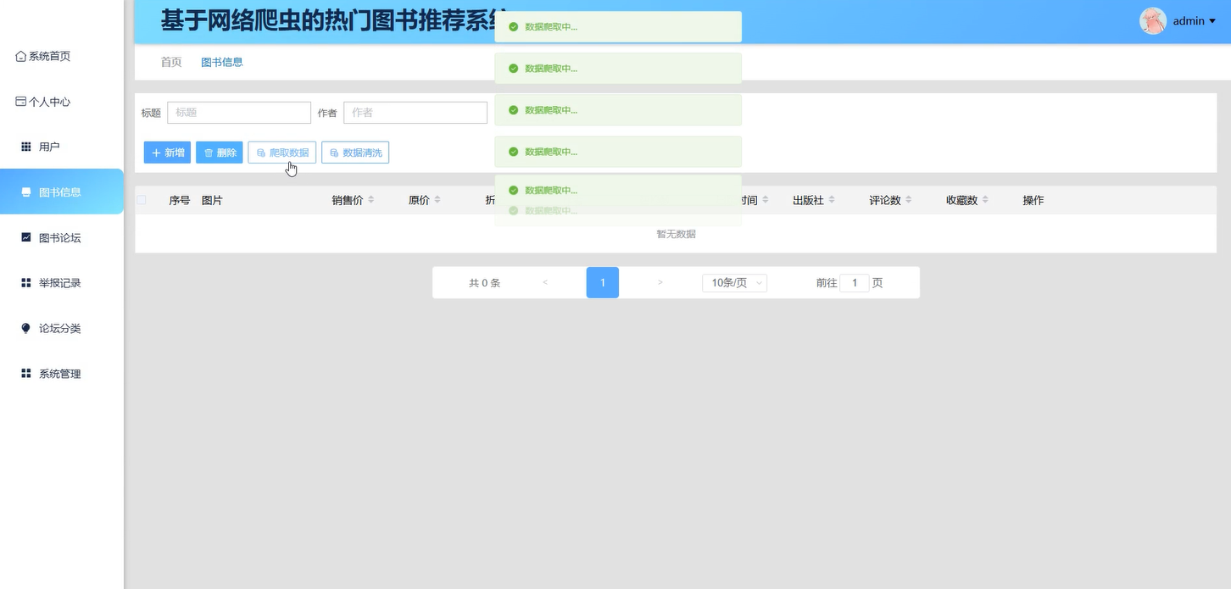
Task: Click the 论坛分类 sidebar icon
Action: 25,328
